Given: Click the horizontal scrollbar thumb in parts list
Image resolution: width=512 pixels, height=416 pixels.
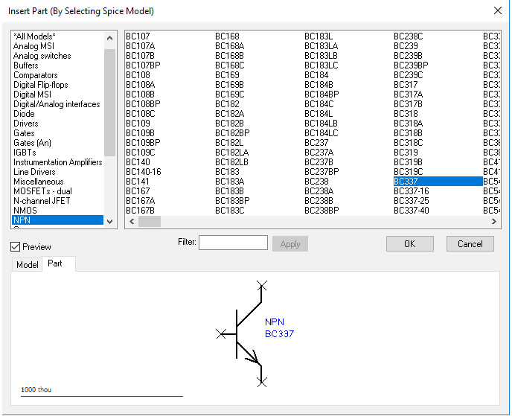Looking at the screenshot, I should [x=149, y=221].
